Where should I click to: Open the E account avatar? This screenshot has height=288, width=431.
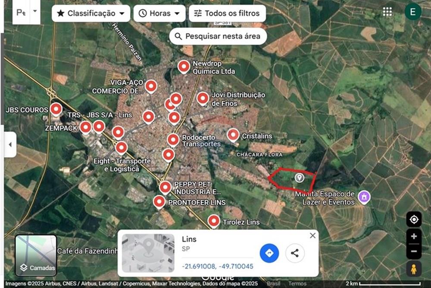coord(412,12)
